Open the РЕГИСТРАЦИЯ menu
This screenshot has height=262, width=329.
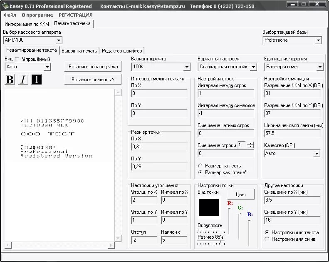point(76,15)
